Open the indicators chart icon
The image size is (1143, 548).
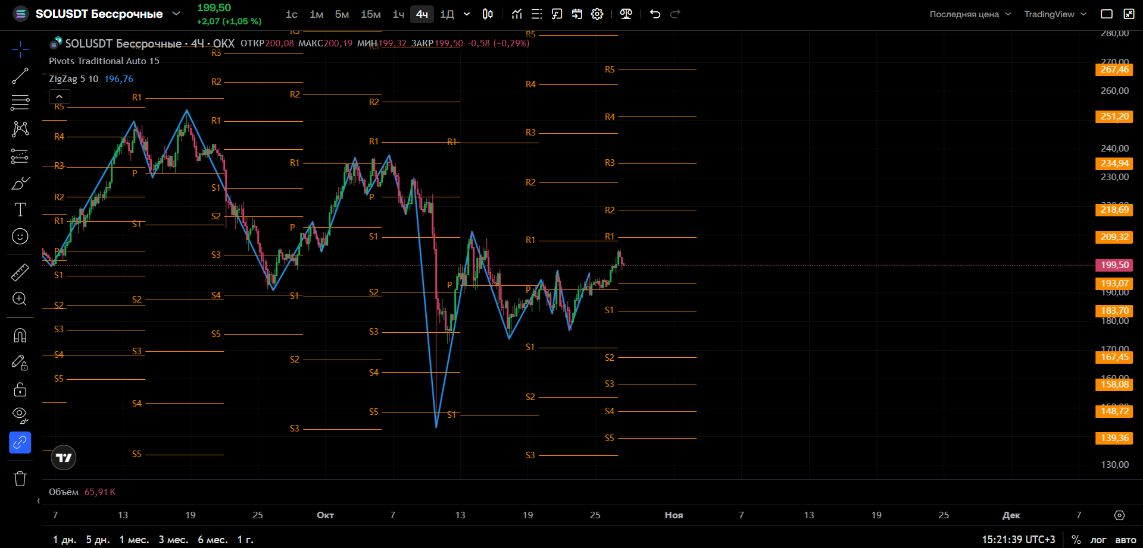[517, 14]
